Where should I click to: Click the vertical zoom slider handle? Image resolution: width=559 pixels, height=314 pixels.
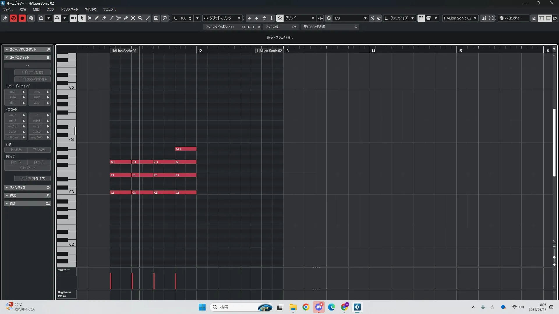[554, 257]
